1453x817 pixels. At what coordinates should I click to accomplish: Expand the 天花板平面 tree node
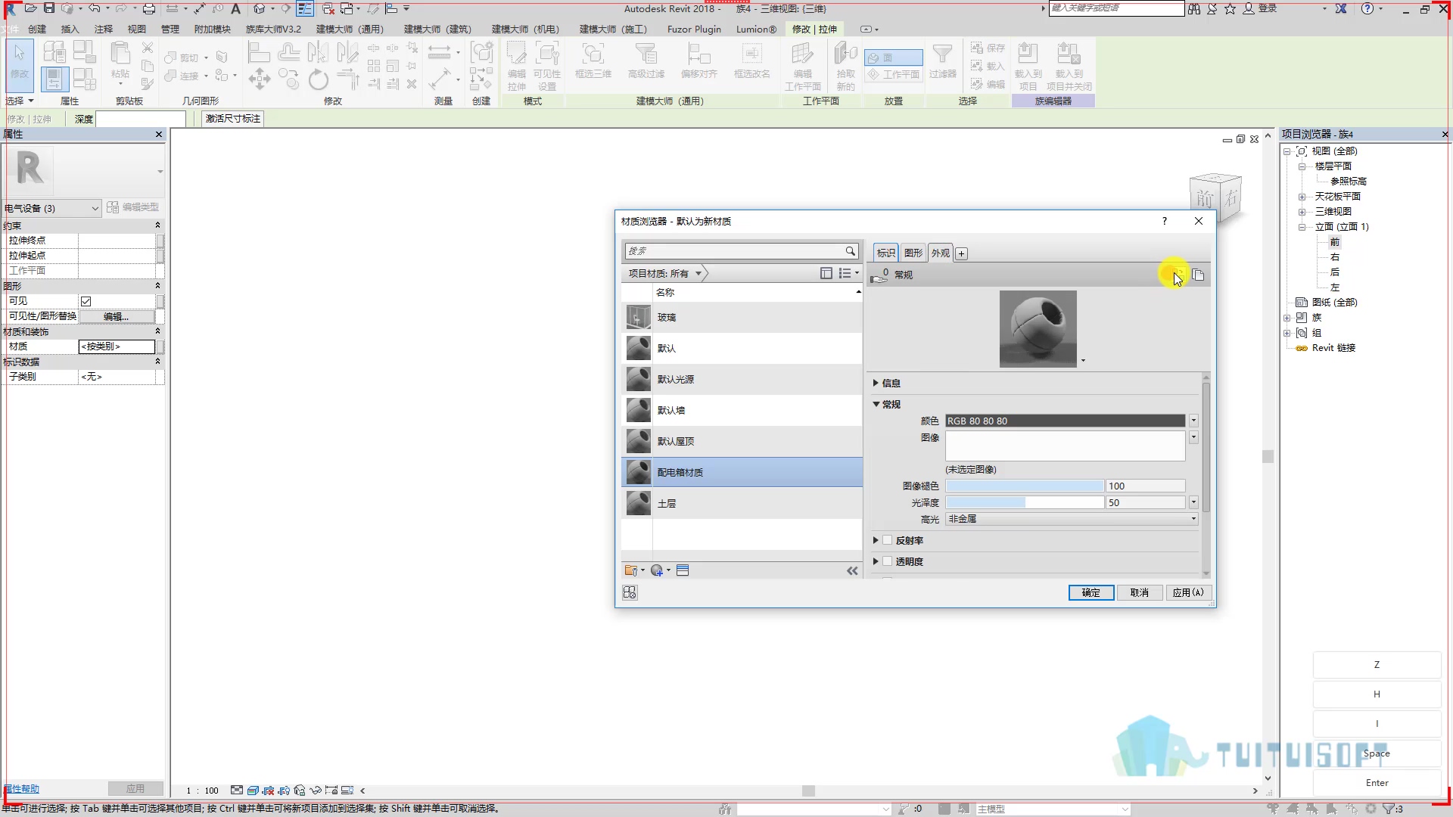coord(1302,197)
